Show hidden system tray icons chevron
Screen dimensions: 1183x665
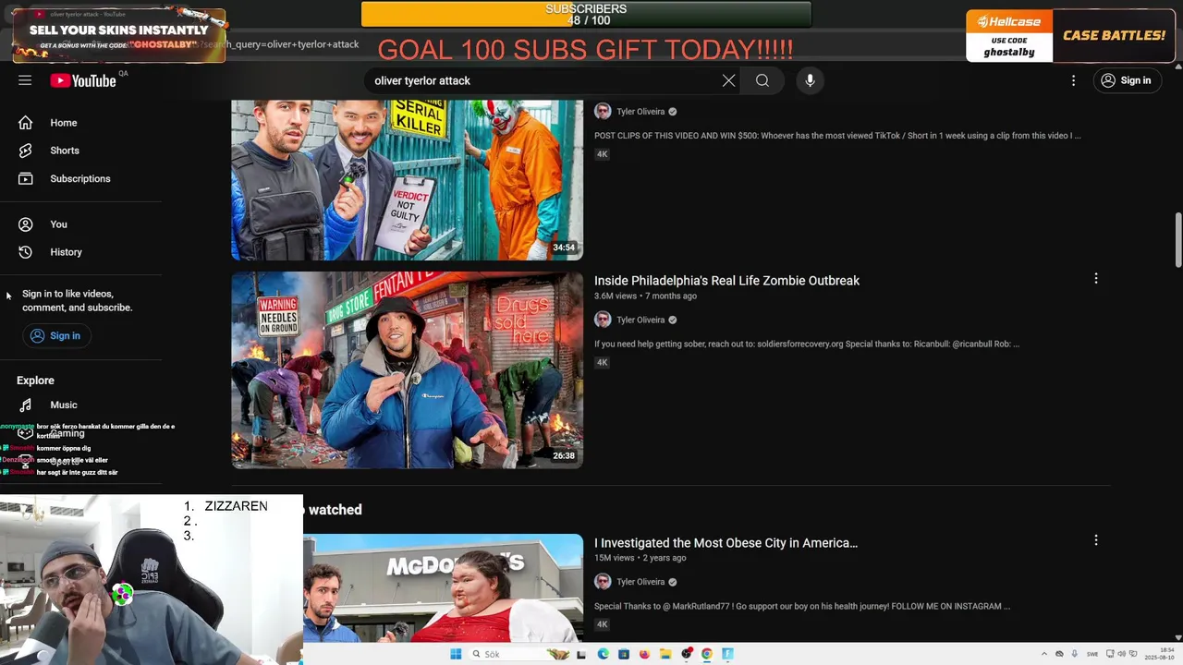pos(1044,654)
